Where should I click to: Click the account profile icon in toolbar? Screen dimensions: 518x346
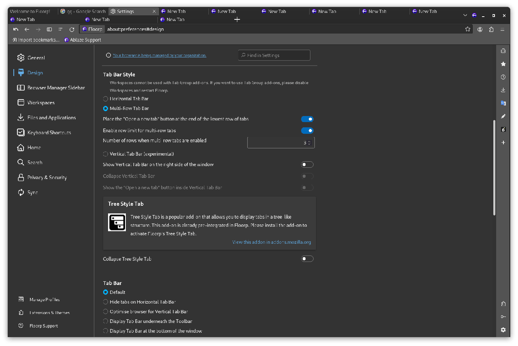tap(480, 29)
